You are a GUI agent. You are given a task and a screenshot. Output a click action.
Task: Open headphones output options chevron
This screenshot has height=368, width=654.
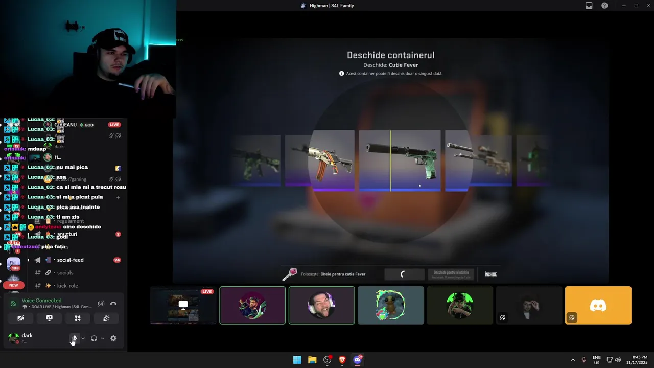(102, 338)
